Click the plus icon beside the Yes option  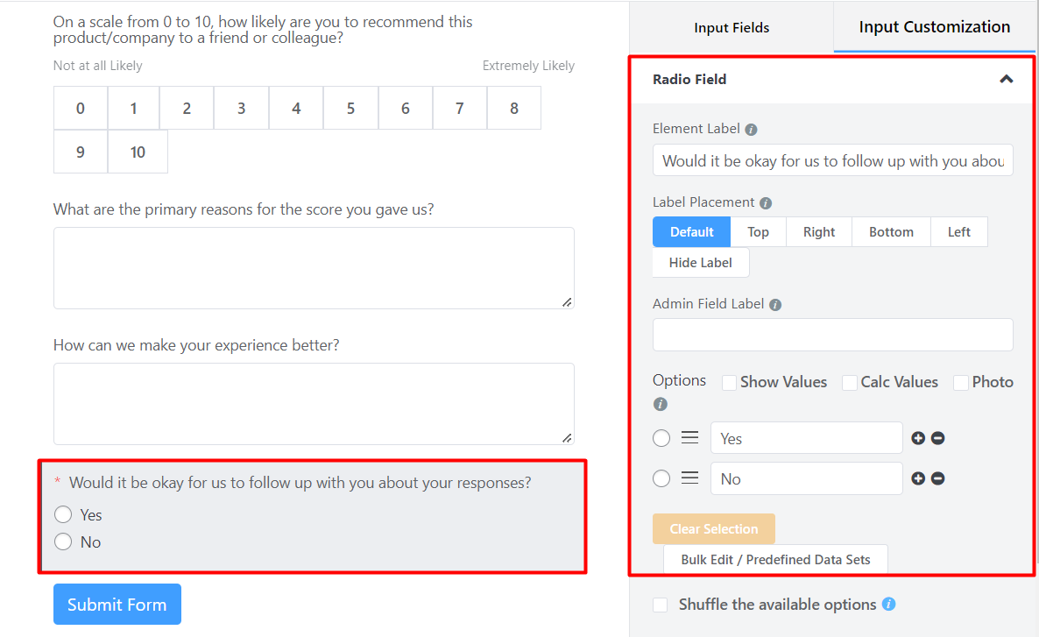[917, 437]
